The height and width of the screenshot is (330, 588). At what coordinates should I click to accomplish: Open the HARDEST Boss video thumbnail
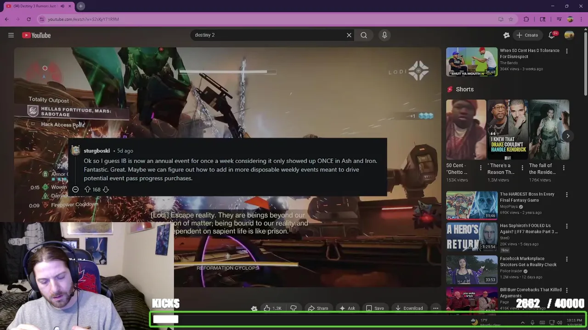coord(472,205)
